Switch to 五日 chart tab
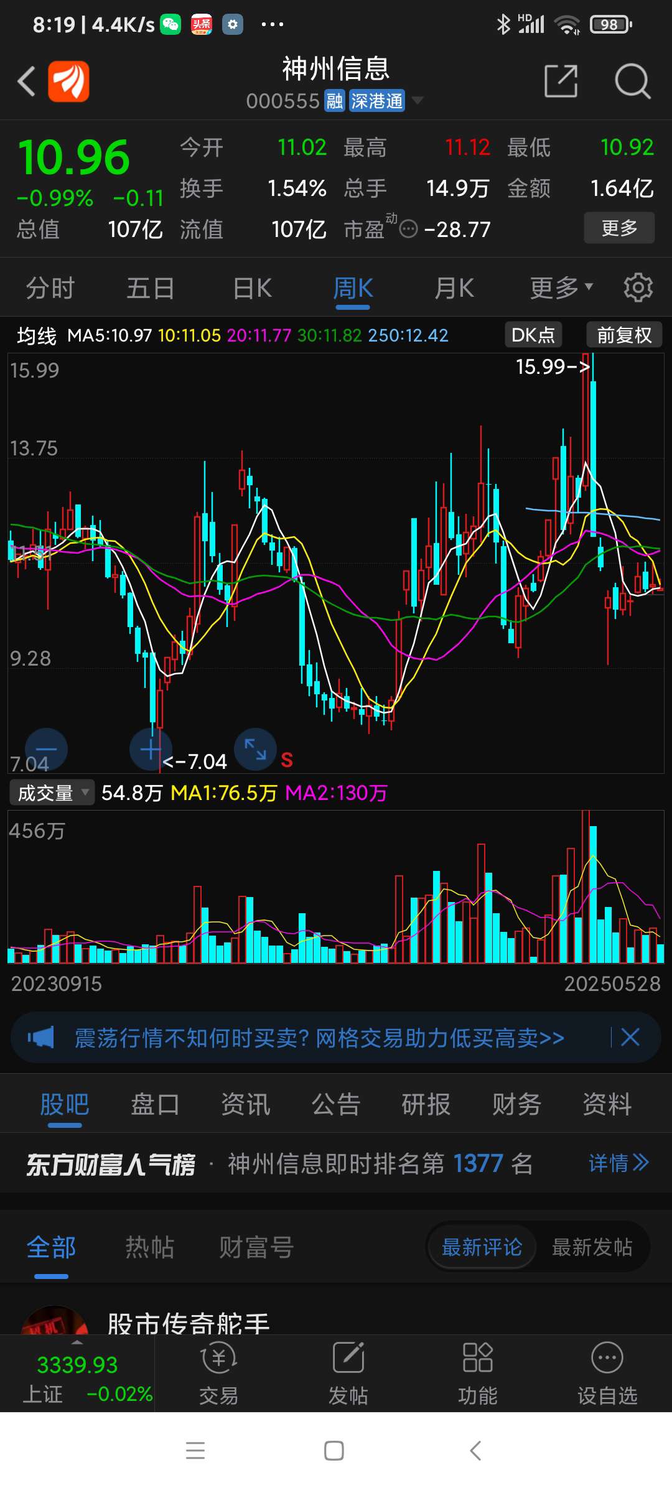This screenshot has height=1493, width=672. tap(151, 288)
